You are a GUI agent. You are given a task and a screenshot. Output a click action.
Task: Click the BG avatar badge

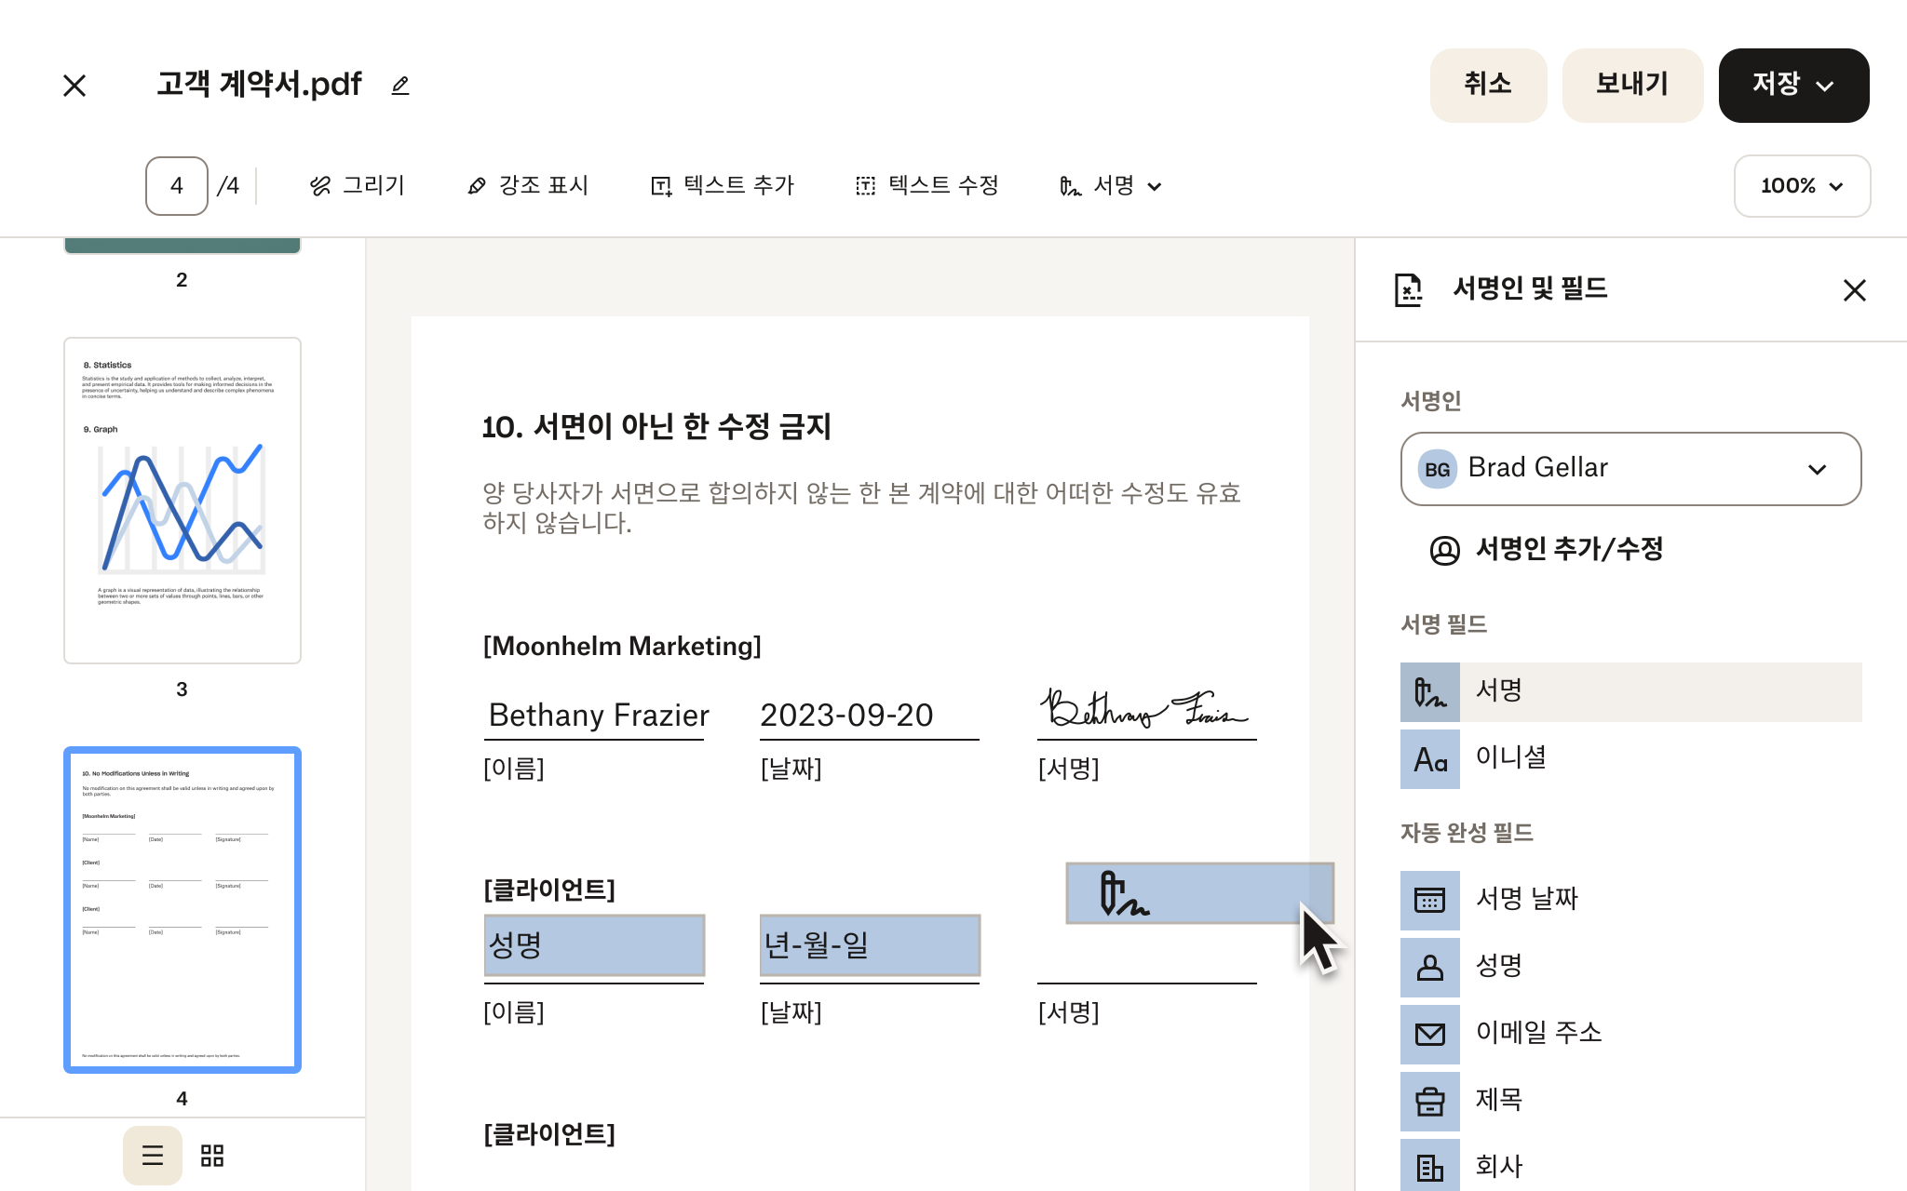[x=1437, y=469]
